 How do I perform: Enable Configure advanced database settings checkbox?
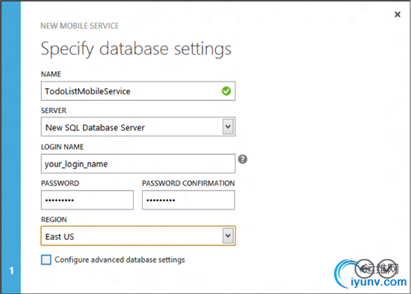coord(46,260)
